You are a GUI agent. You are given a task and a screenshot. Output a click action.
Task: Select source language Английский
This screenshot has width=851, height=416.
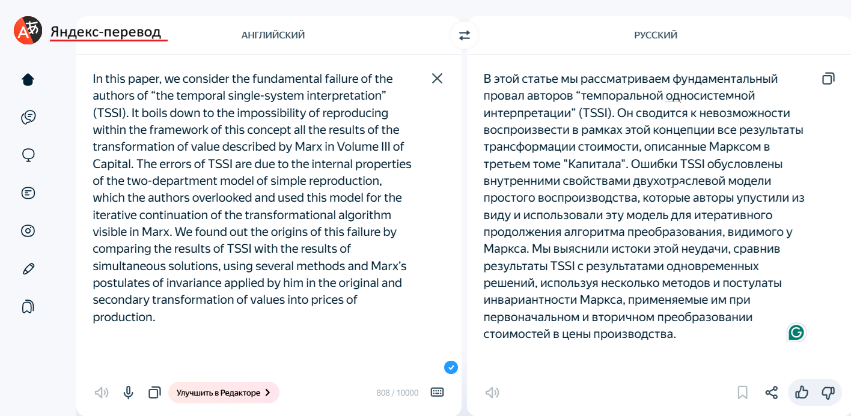coord(273,35)
